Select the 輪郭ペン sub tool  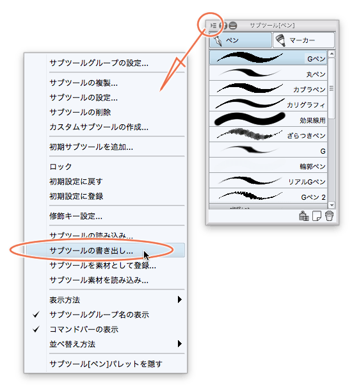[x=268, y=165]
